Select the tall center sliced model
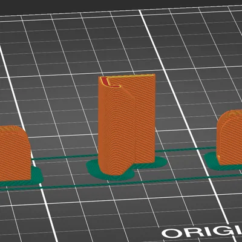 click(x=126, y=125)
